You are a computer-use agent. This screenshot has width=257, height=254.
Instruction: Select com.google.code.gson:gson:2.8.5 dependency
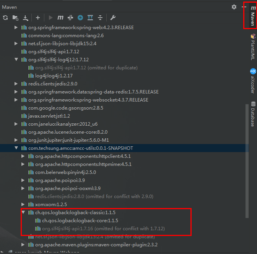tap(66, 108)
